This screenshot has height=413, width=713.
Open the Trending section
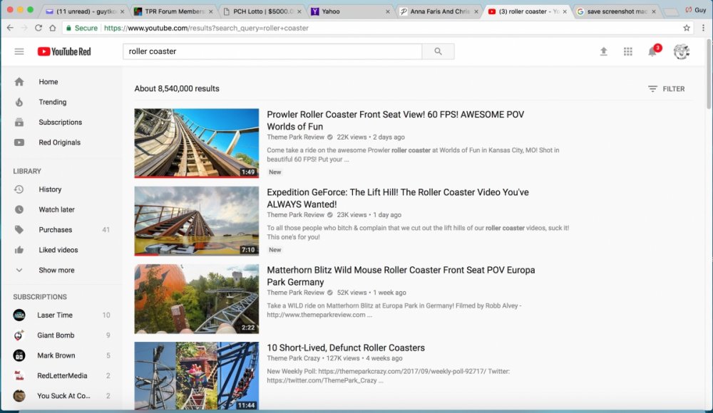click(52, 102)
